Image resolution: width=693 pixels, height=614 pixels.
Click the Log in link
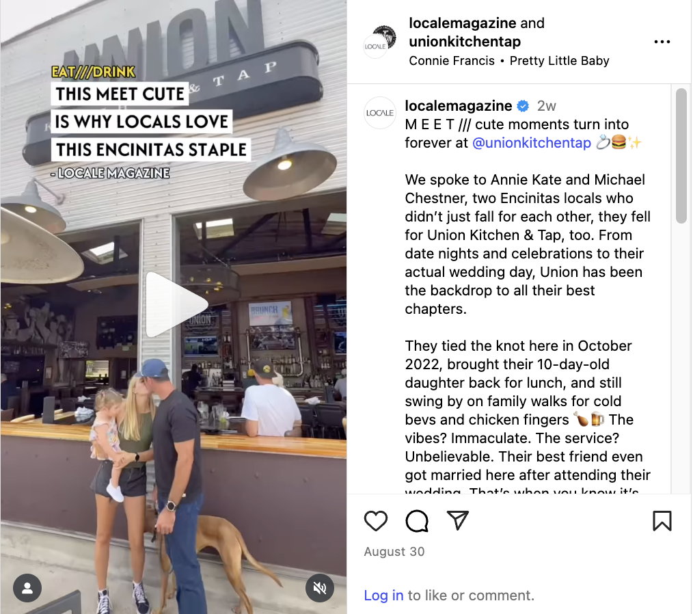click(383, 596)
